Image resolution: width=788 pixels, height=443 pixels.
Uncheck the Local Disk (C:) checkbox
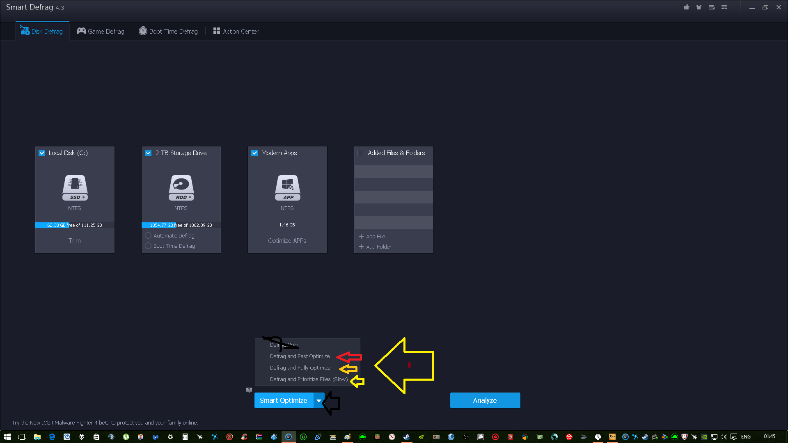(x=42, y=153)
